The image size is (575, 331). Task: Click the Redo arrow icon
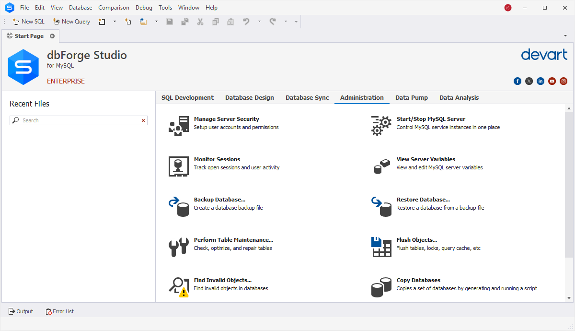tap(273, 22)
